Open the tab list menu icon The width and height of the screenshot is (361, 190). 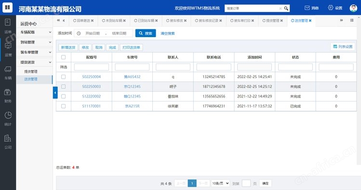pyautogui.click(x=352, y=20)
